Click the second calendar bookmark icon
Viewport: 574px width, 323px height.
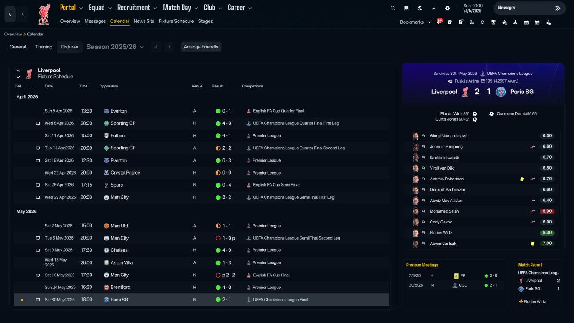(537, 22)
